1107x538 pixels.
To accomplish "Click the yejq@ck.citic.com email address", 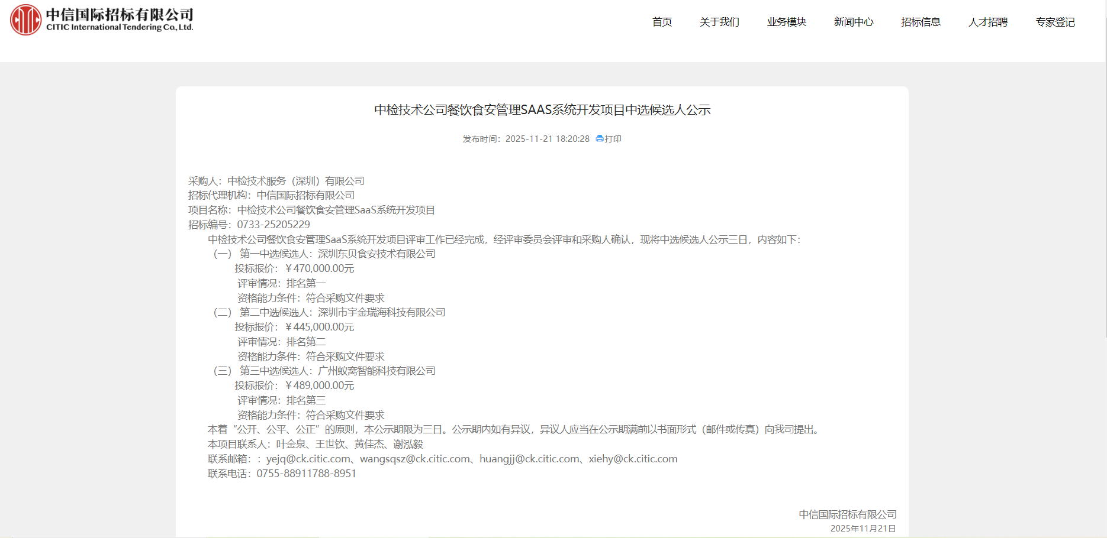I will tap(308, 459).
